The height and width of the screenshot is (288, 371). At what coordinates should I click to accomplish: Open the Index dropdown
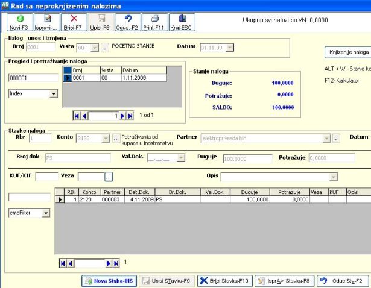point(52,94)
